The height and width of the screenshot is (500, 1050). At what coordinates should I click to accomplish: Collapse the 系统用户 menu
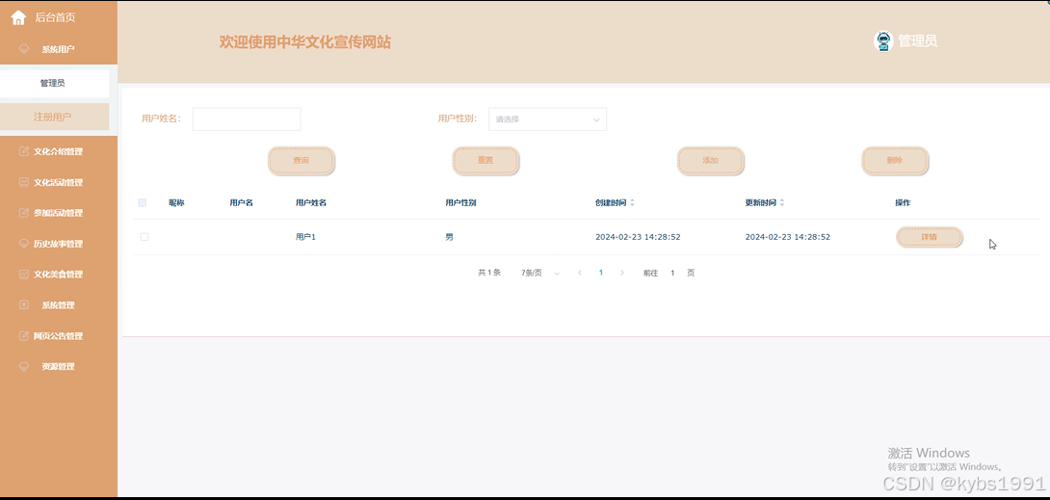(x=58, y=49)
